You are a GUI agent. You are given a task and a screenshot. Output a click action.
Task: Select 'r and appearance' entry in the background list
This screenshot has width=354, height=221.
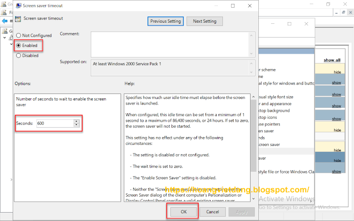click(275, 104)
